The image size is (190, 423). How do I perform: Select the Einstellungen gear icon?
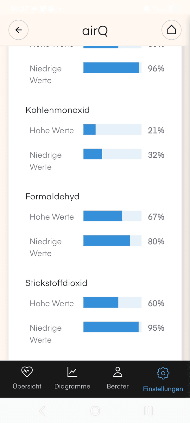[163, 373]
